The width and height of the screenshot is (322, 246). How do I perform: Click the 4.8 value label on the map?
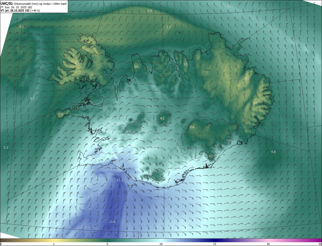[273, 152]
